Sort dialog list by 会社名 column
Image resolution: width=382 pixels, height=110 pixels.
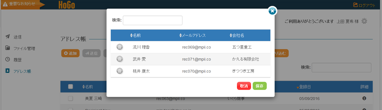(237, 35)
